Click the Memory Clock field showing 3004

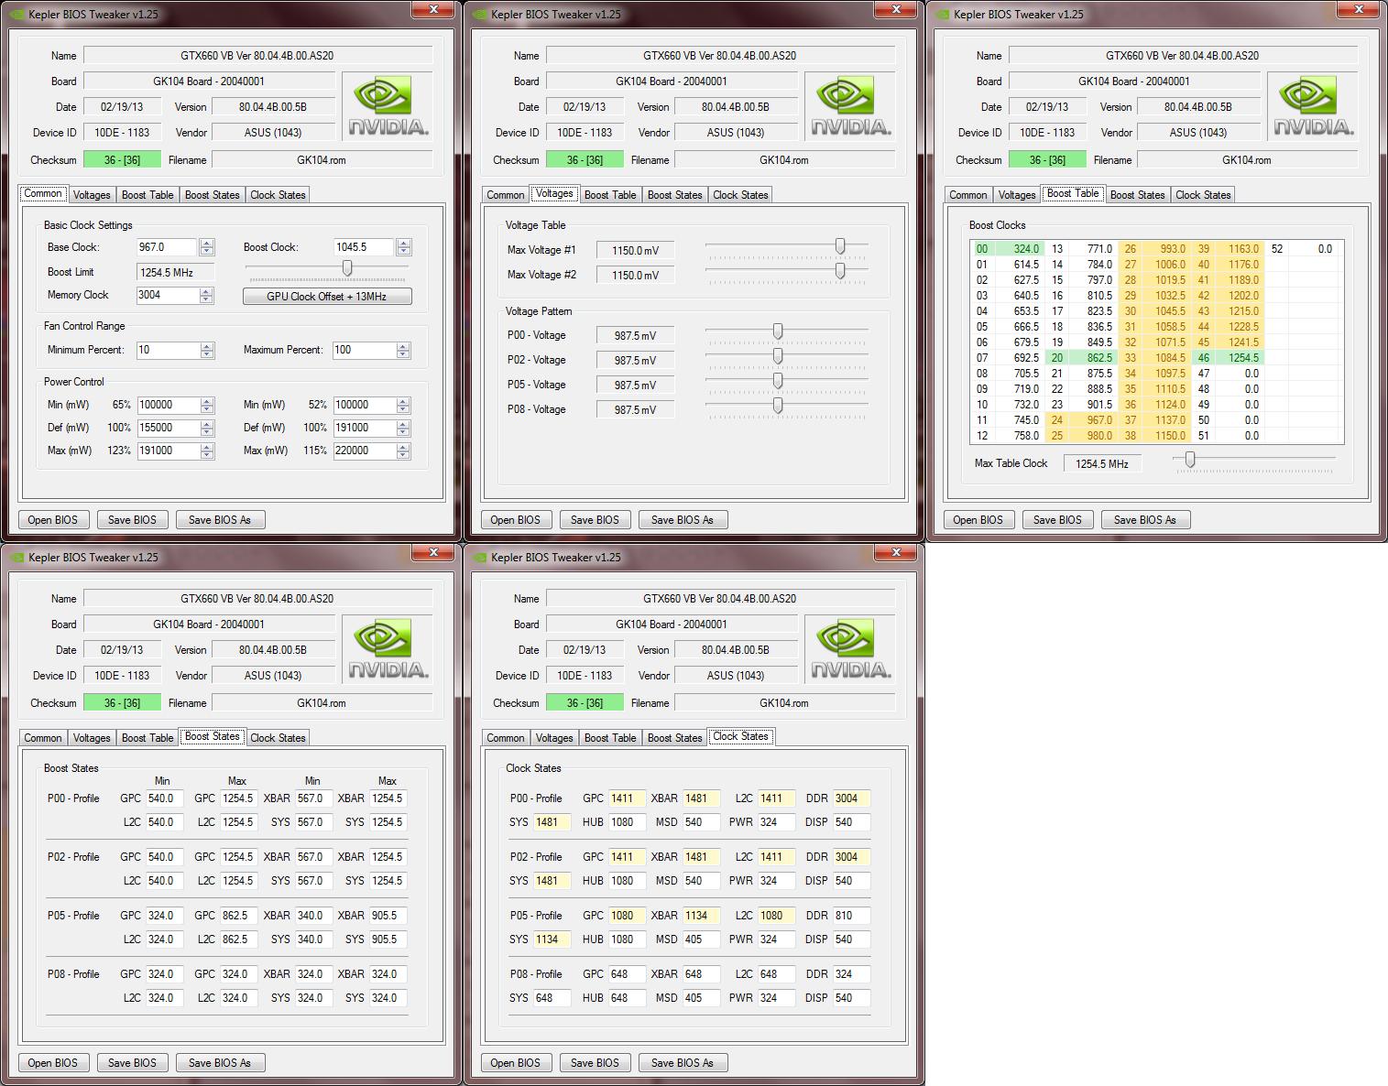(167, 295)
